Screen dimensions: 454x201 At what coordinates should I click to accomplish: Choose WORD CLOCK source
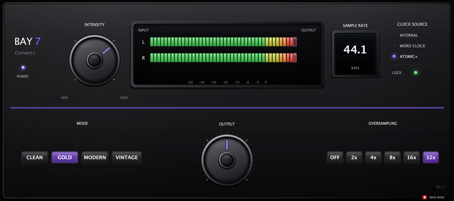(x=408, y=46)
